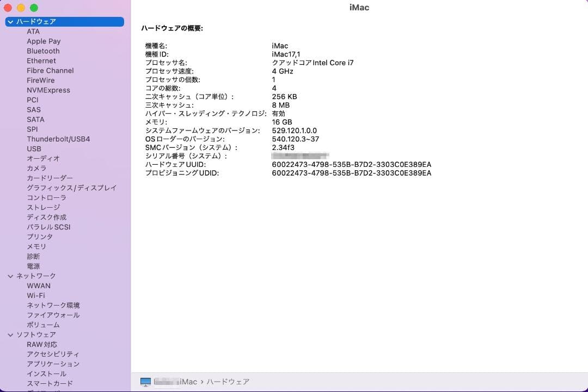The image size is (588, 392).
Task: Open the アプリケーション sidebar item
Action: pos(53,364)
